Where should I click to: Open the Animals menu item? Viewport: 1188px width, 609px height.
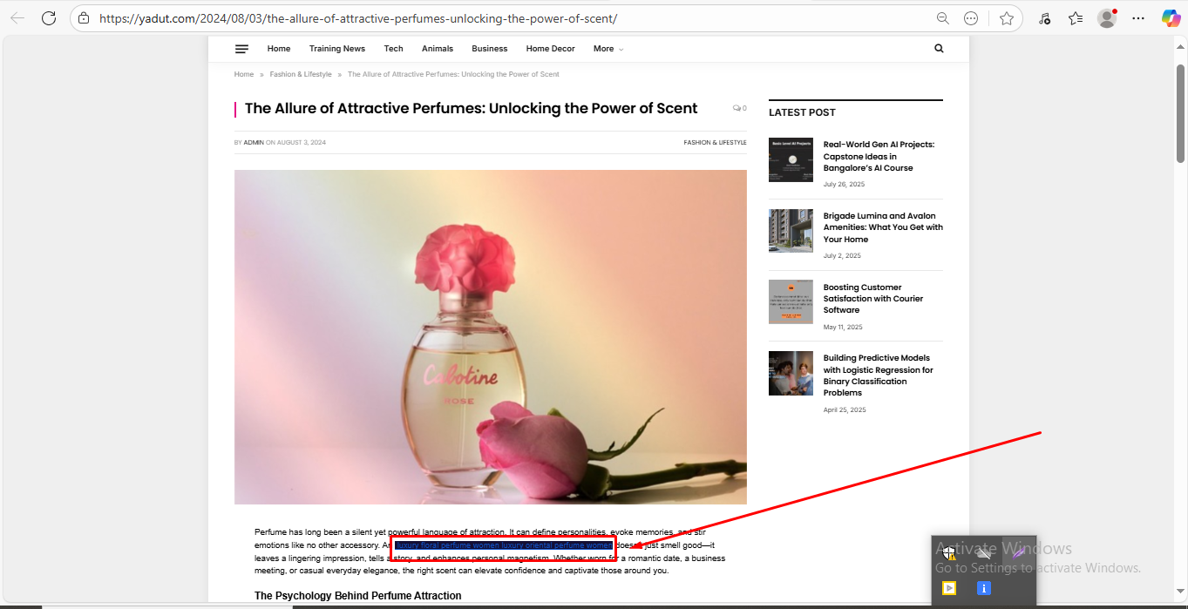click(438, 49)
